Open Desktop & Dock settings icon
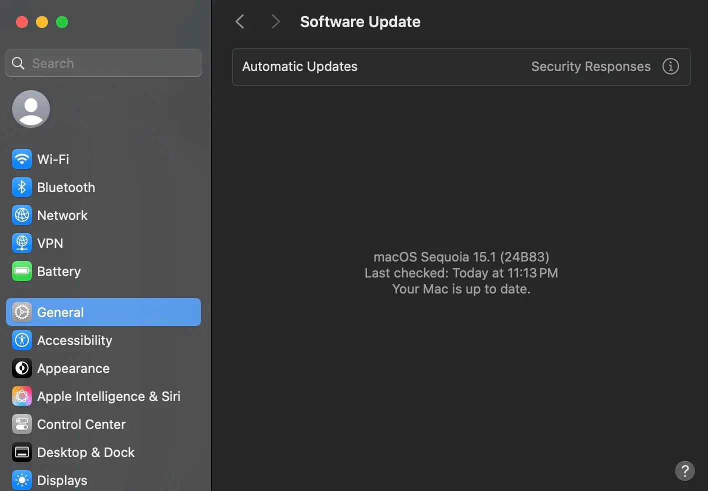This screenshot has width=708, height=491. tap(21, 452)
